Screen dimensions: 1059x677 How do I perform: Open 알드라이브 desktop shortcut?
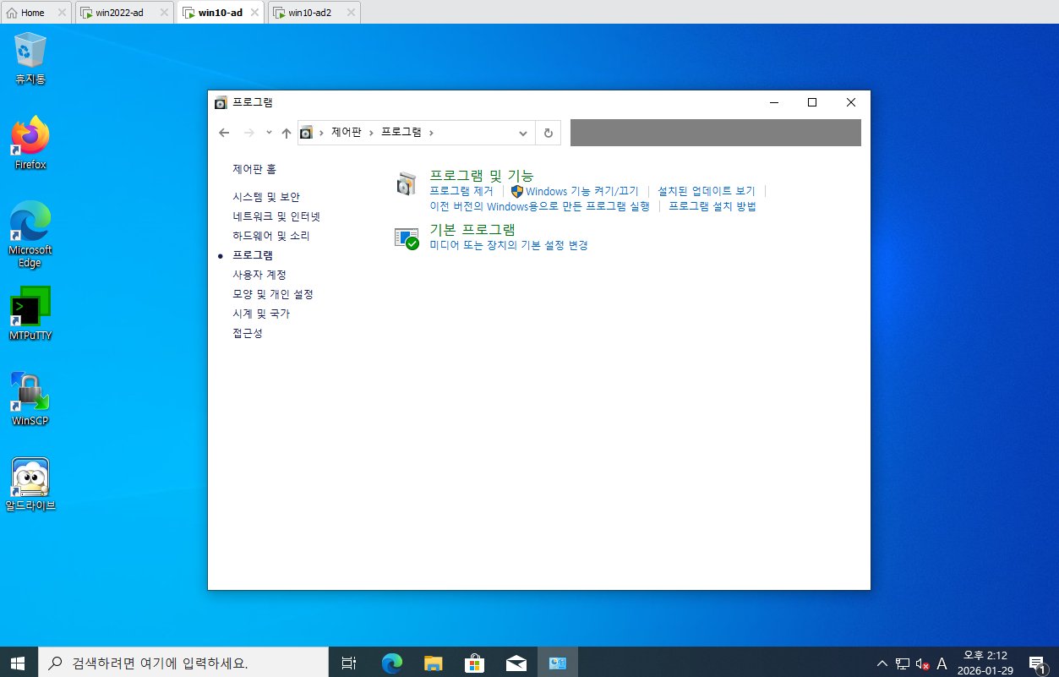[30, 484]
